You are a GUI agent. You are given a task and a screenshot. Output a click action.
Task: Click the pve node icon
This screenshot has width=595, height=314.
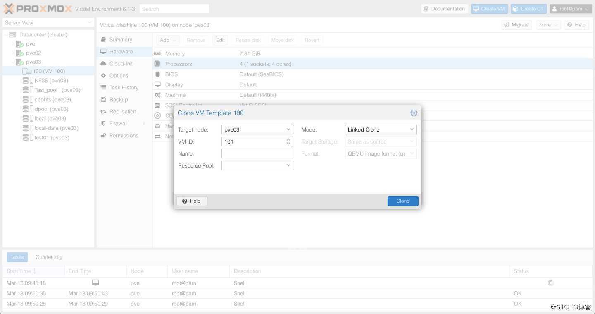[19, 44]
